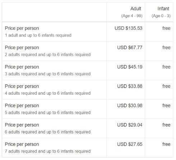Screen dimensions: 176x160
Task: Click the Infant column header
Action: click(163, 9)
